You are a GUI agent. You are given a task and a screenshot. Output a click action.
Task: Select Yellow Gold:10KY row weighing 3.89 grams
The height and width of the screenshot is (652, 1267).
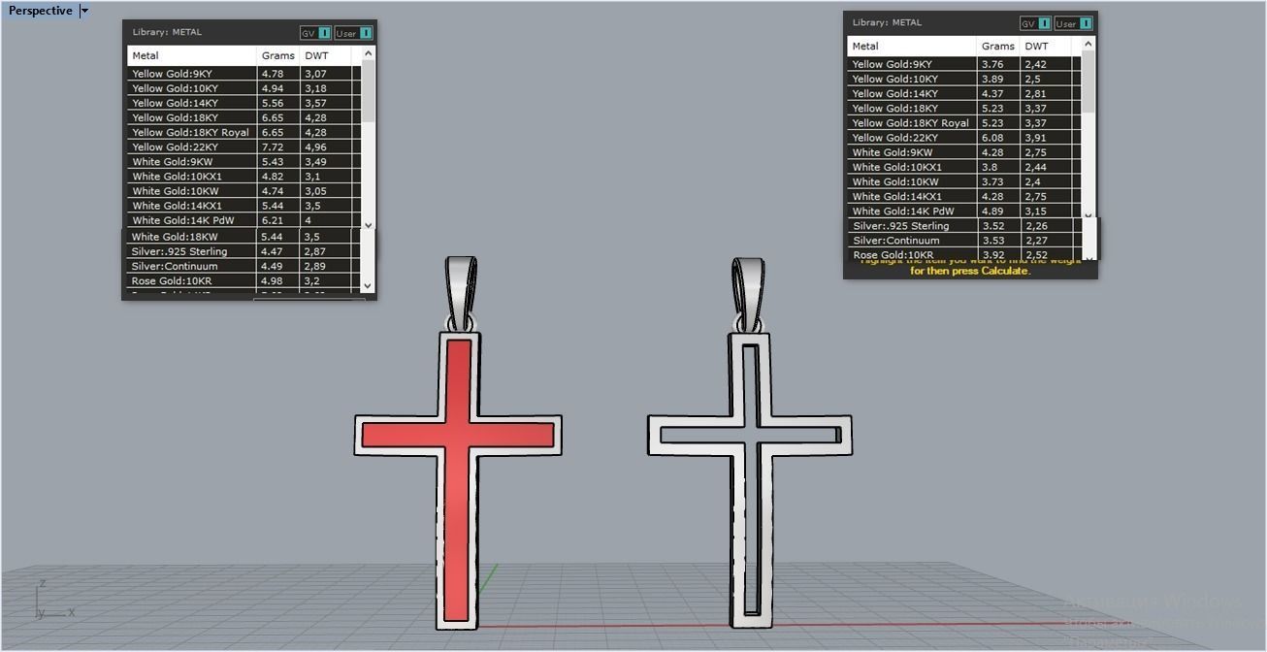(963, 79)
